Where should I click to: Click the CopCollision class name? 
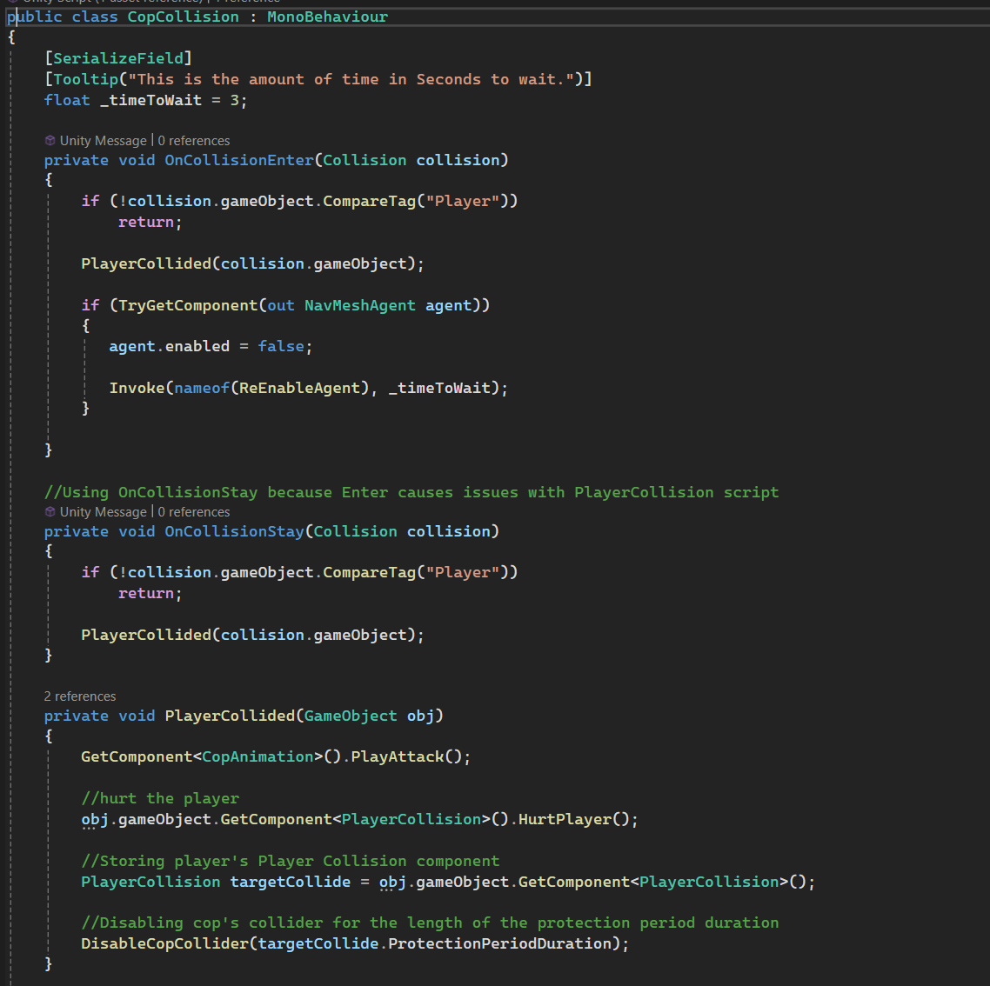click(183, 17)
